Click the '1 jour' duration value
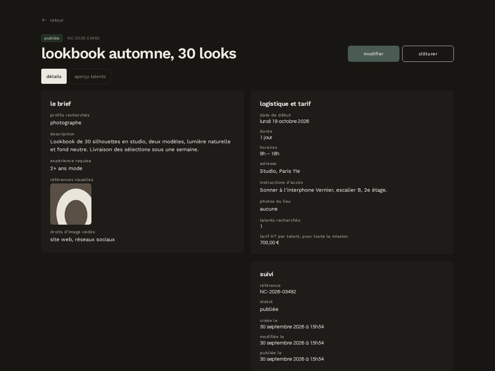Screen dimensions: 495x371 pyautogui.click(x=266, y=137)
